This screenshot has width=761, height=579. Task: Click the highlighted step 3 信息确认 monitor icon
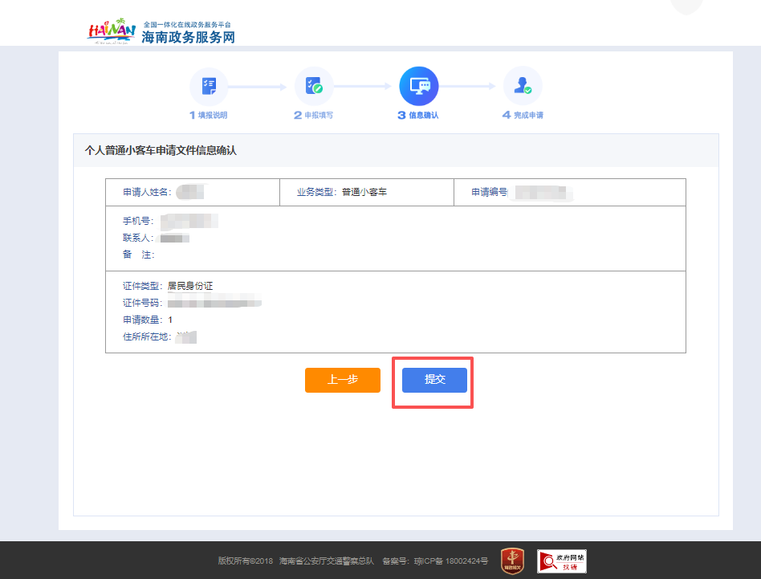point(418,85)
